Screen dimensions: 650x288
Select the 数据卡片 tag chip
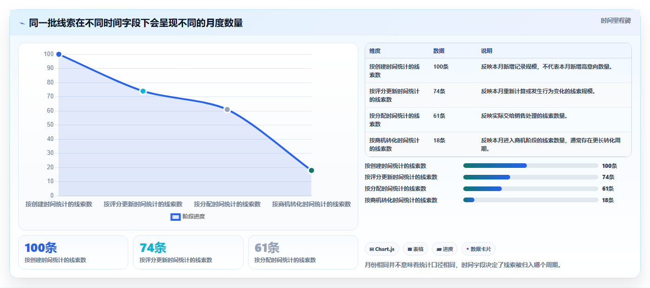(x=479, y=249)
